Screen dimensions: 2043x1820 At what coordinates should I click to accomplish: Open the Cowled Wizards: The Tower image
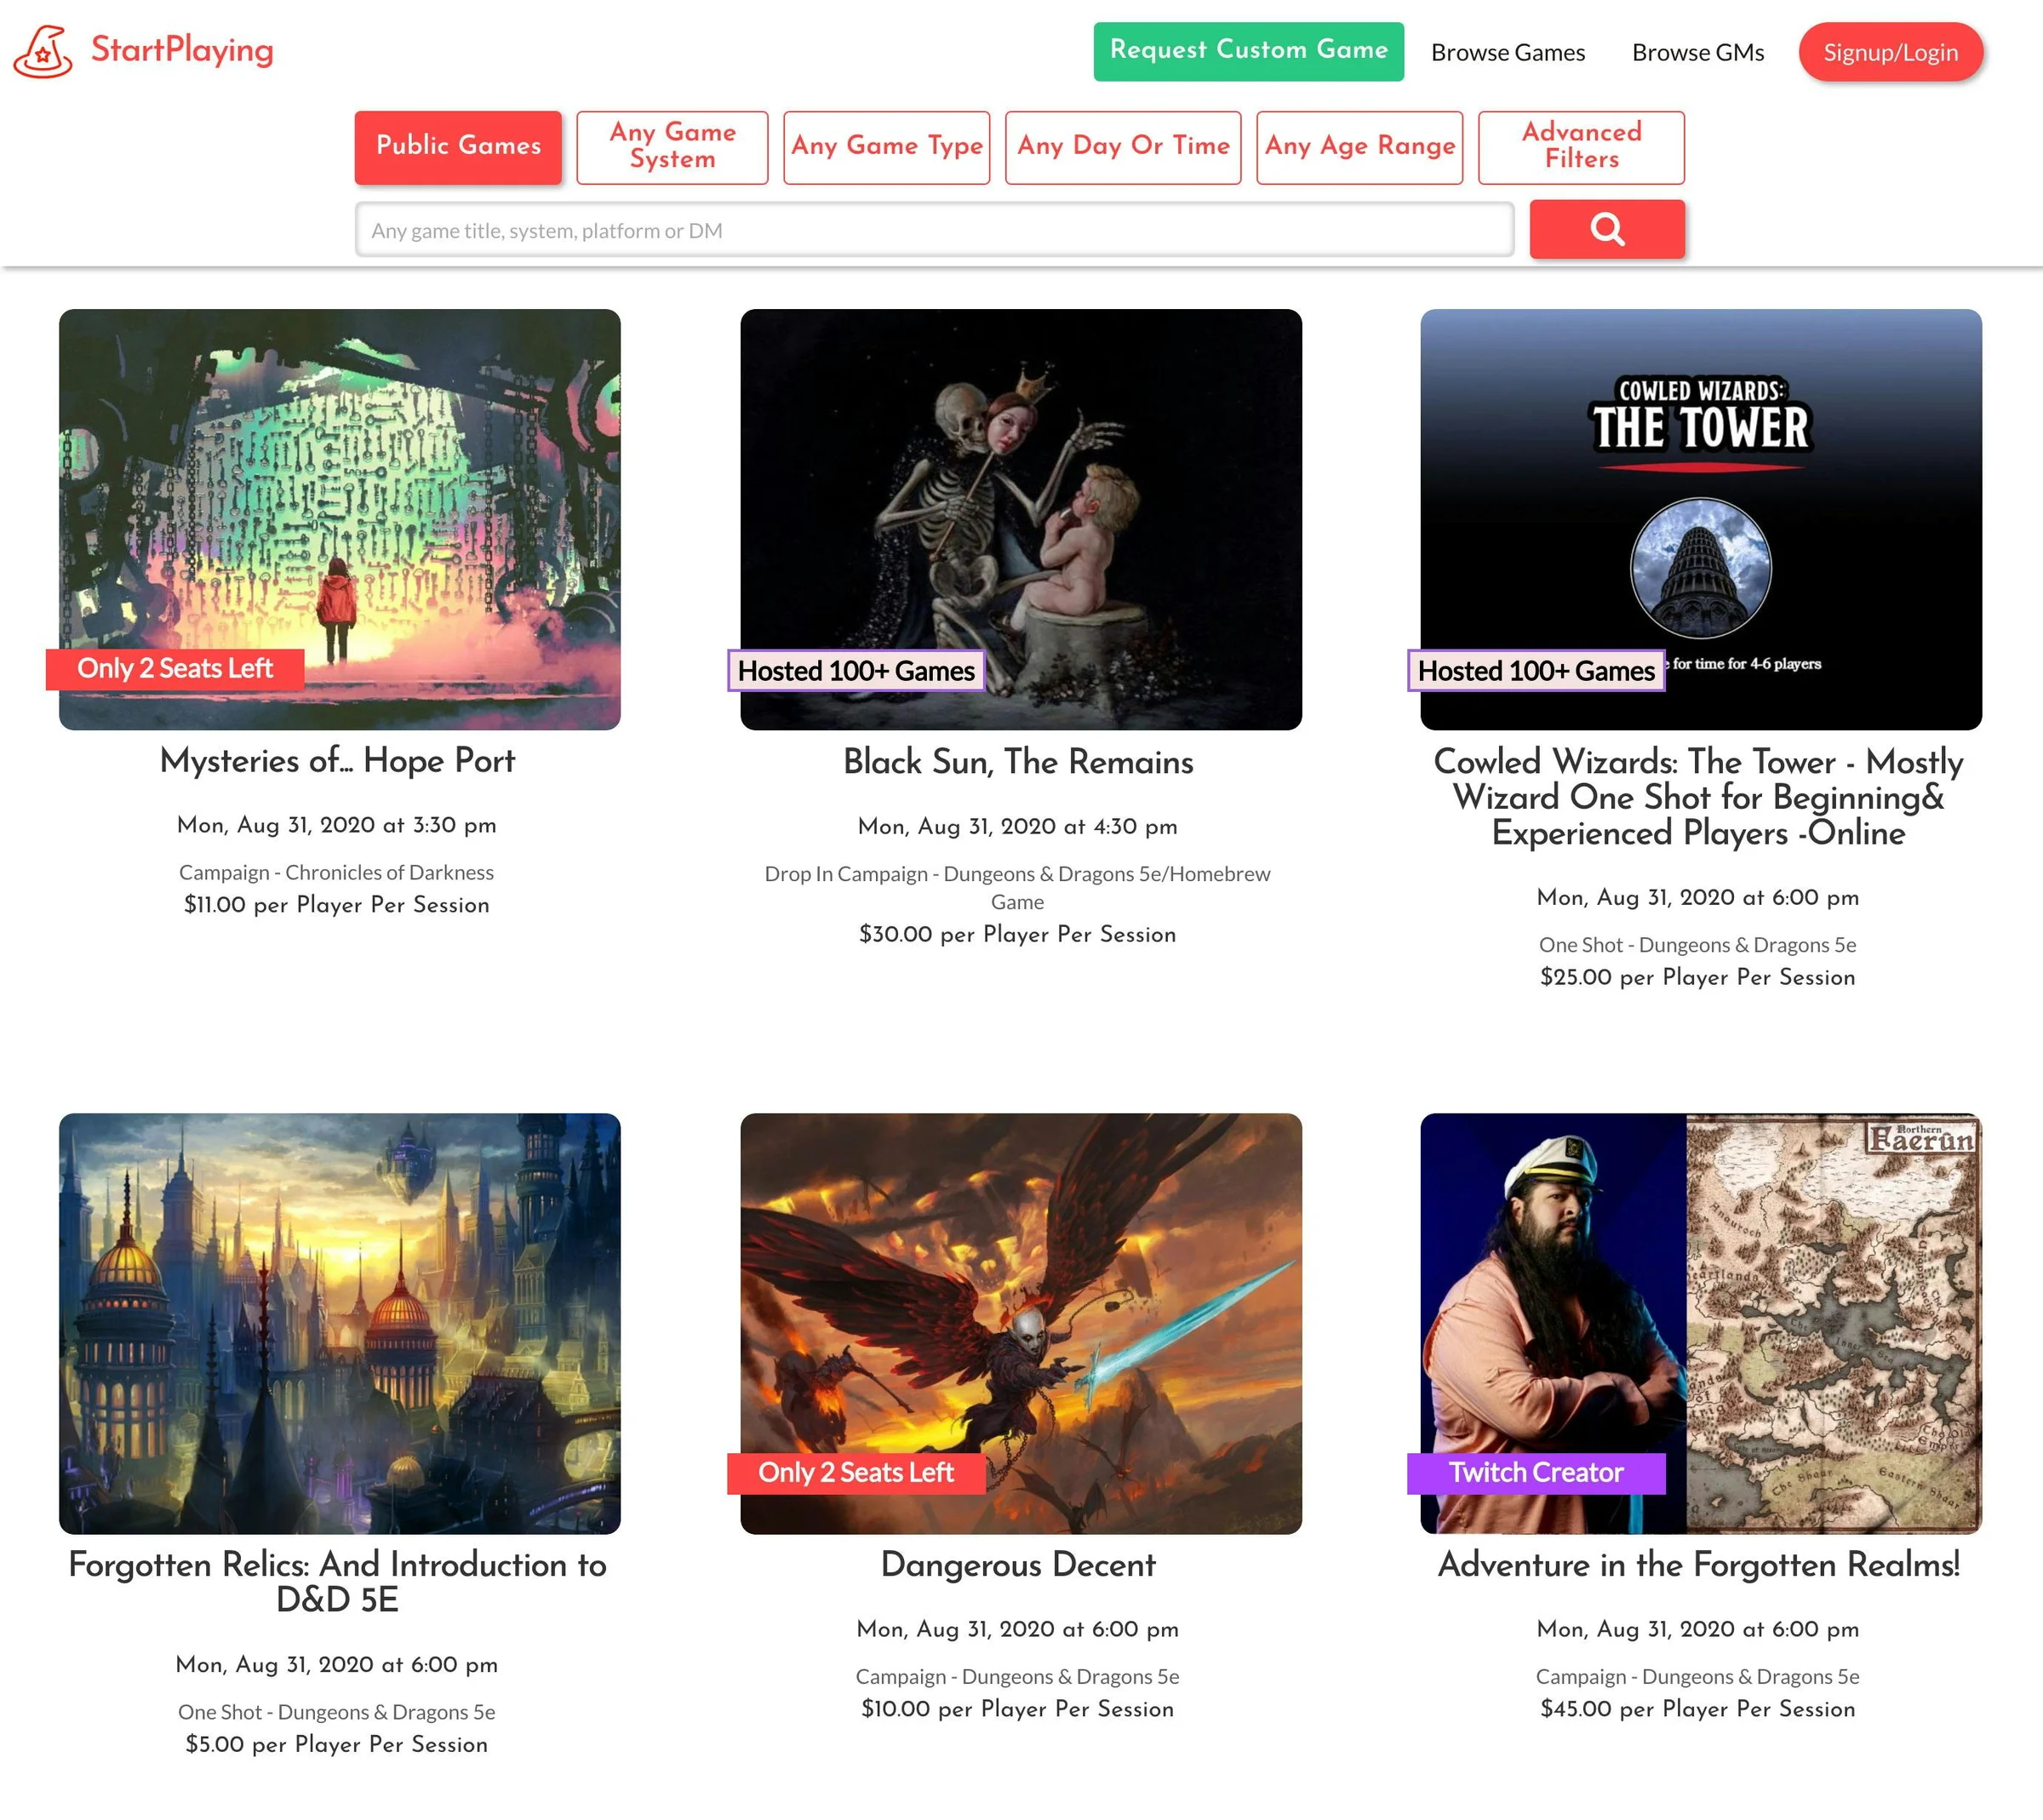pyautogui.click(x=1700, y=519)
